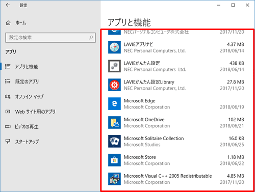Focus the 設定の検索 search field

pos(50,38)
